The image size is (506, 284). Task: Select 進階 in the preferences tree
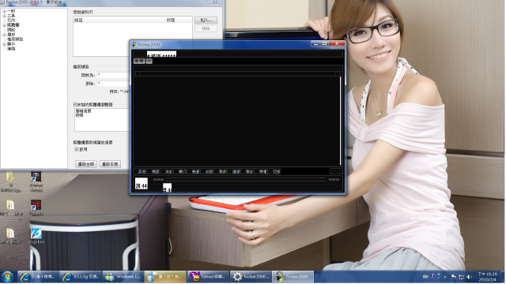11,49
